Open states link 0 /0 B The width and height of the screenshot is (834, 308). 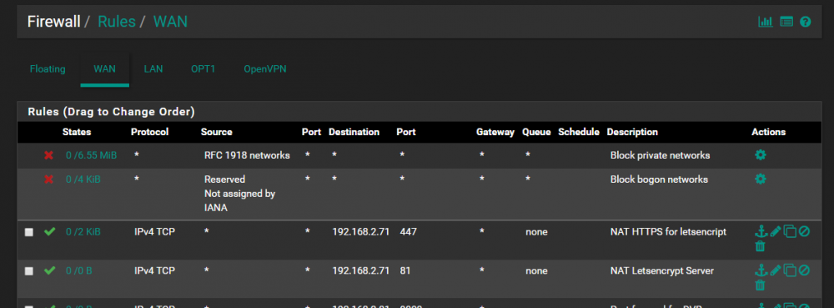78,270
